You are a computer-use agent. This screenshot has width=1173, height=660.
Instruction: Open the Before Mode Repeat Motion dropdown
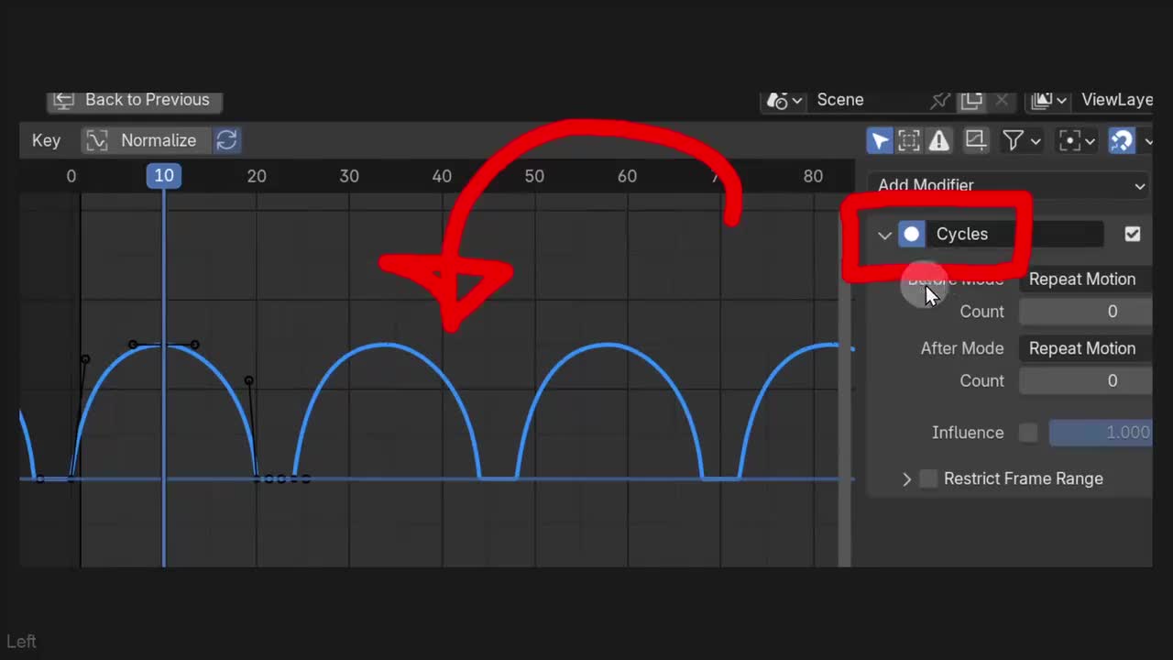[x=1086, y=280]
